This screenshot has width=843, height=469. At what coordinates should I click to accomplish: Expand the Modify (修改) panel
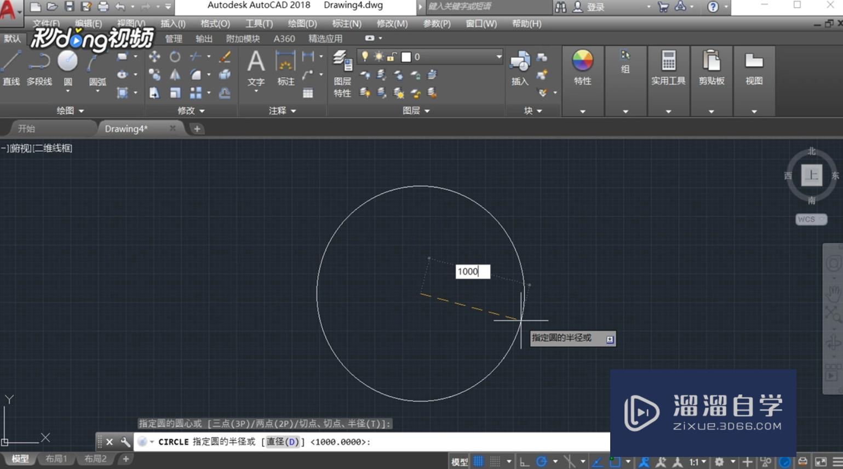pos(191,111)
